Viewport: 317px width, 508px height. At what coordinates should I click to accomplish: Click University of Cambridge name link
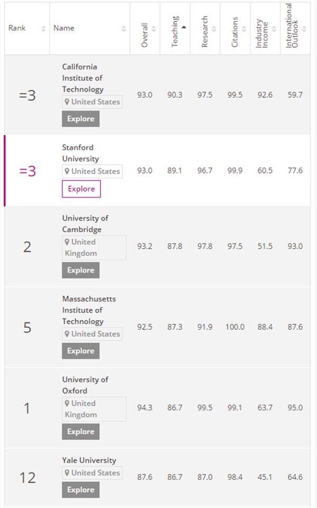point(85,224)
